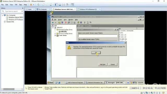Click Add Host in New Host dialog

[103, 64]
